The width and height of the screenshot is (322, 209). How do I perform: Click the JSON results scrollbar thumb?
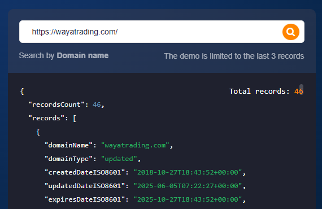[x=301, y=89]
